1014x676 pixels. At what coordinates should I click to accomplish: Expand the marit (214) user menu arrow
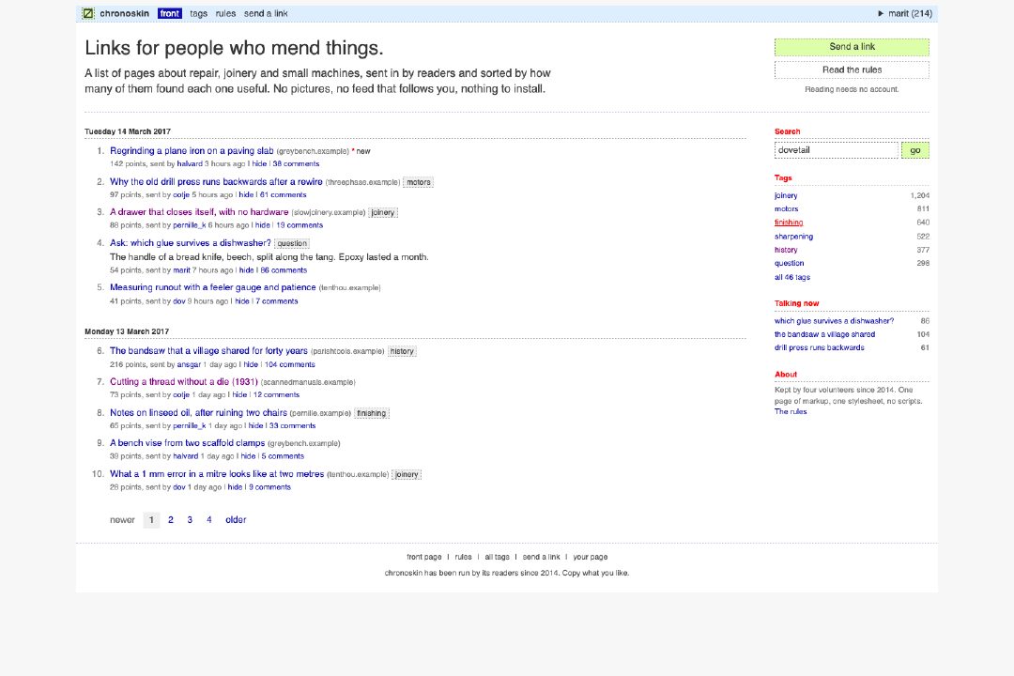click(x=881, y=13)
